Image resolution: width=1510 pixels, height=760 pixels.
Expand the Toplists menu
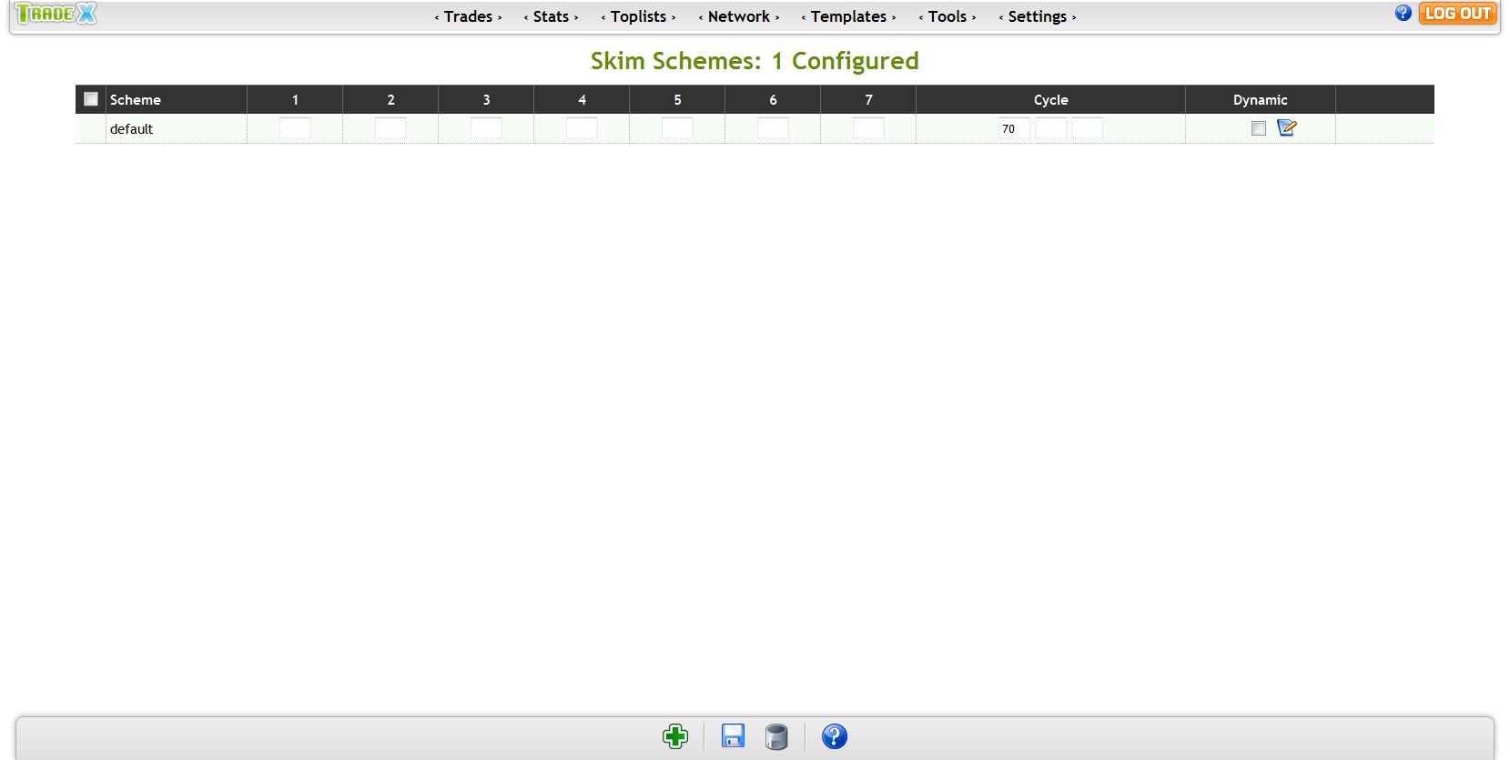pyautogui.click(x=638, y=16)
